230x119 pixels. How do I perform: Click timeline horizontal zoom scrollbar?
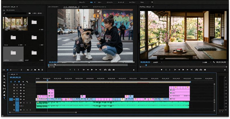pos(43,112)
